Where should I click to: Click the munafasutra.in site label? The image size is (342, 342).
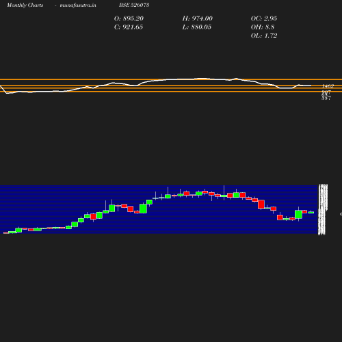coord(78,5)
